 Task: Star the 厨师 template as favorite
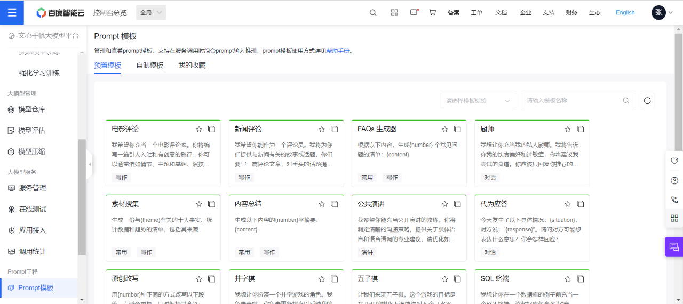(x=568, y=129)
